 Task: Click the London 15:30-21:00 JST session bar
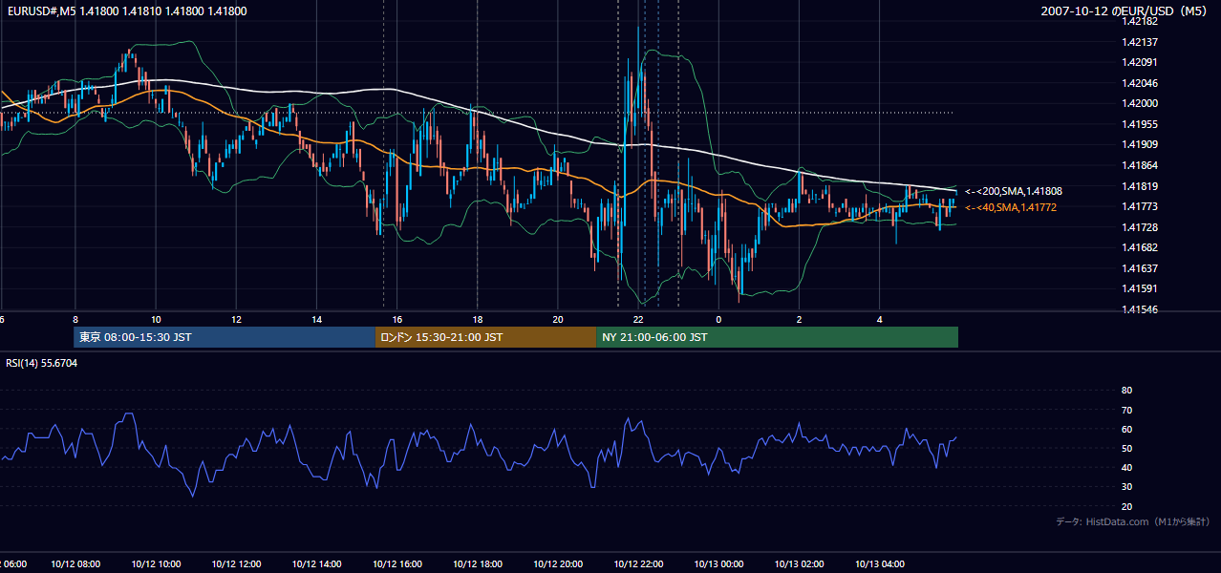tap(485, 337)
